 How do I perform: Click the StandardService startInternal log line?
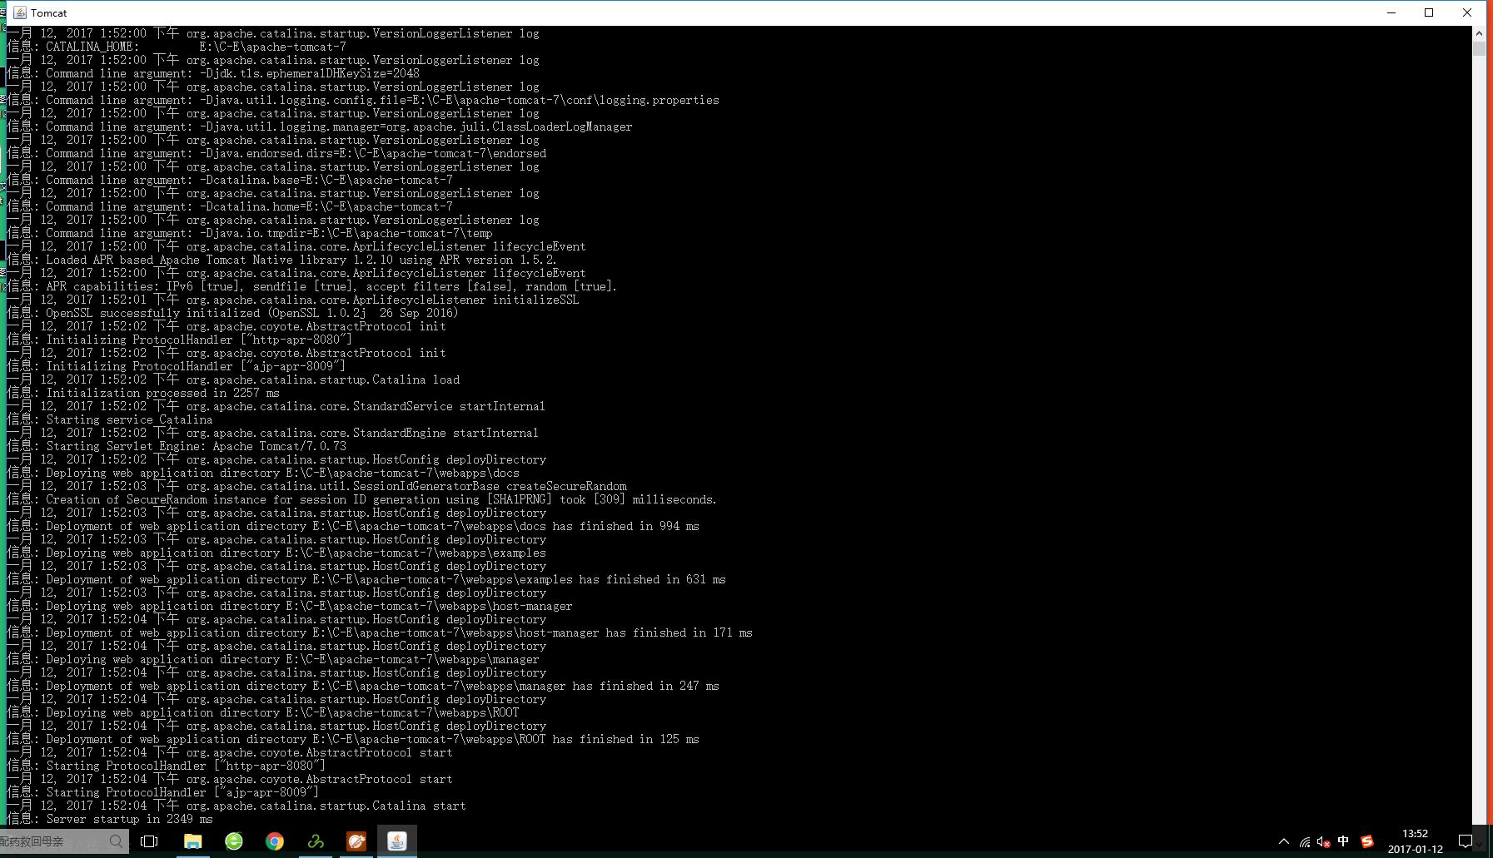pos(276,406)
